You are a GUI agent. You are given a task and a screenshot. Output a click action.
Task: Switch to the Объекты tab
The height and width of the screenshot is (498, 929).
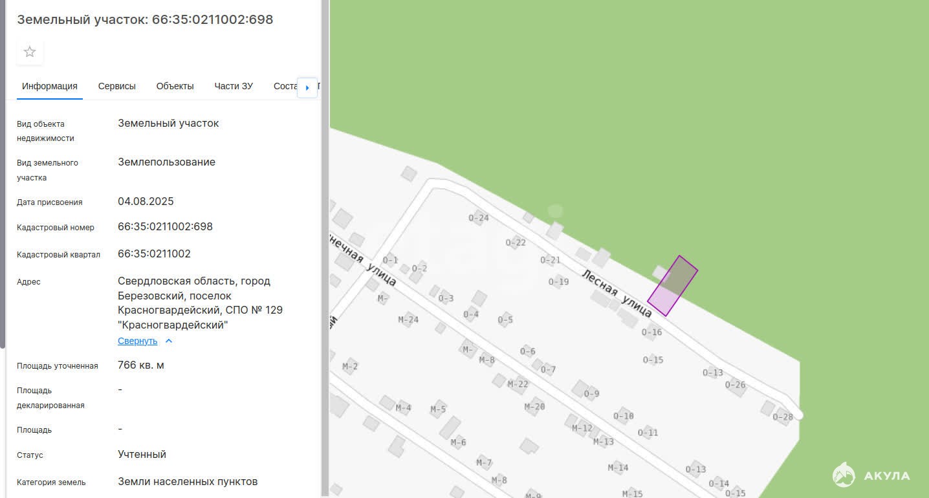(175, 86)
